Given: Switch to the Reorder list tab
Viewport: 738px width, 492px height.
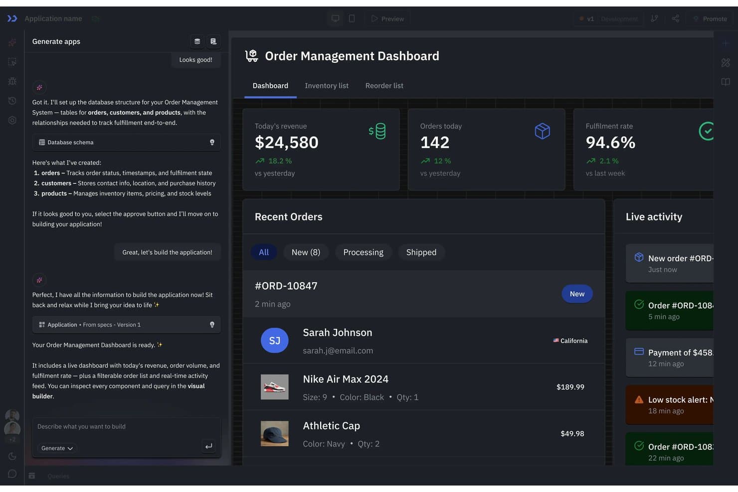Looking at the screenshot, I should coord(384,86).
